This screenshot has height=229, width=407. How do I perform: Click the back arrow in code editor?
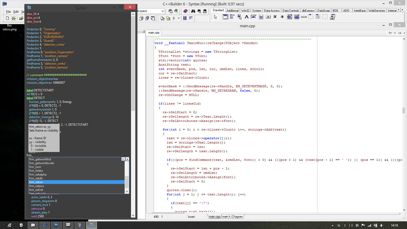click(x=390, y=33)
